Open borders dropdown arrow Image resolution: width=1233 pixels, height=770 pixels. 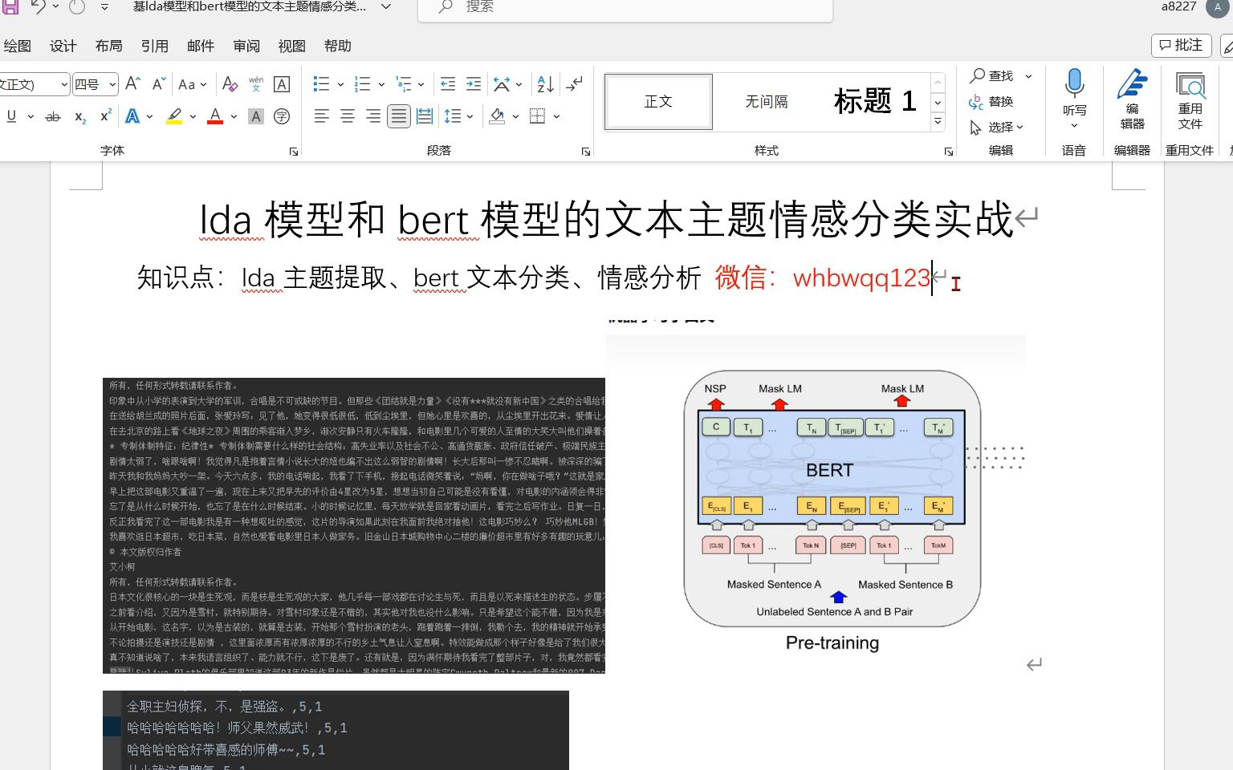click(556, 116)
